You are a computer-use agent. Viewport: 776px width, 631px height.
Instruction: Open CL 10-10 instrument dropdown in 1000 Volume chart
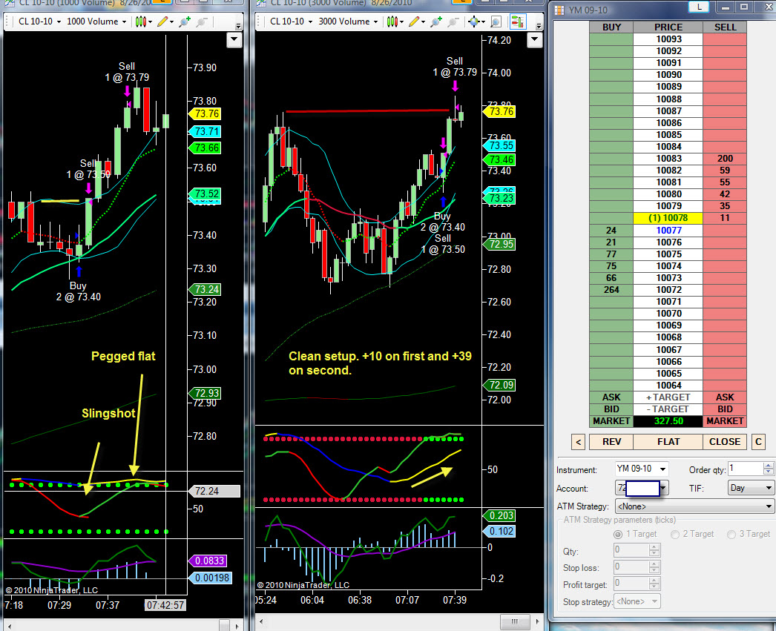click(x=39, y=22)
